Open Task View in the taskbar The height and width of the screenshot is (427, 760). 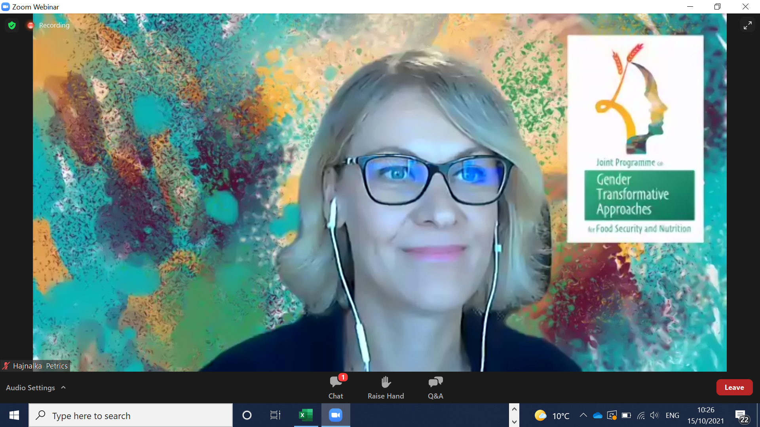click(275, 415)
